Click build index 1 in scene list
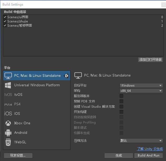 pos(162,21)
